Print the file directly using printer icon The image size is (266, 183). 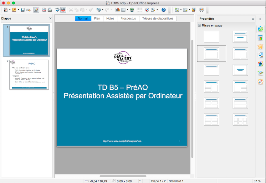tap(50, 10)
